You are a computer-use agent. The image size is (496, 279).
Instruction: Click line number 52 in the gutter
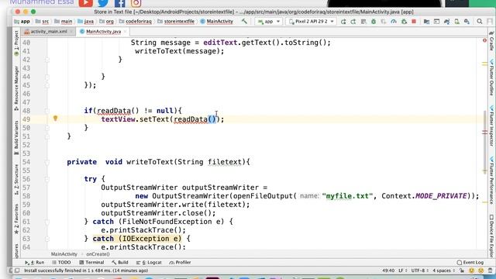[26, 145]
